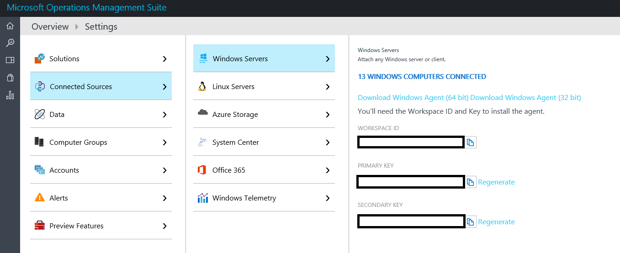Download Windows Agent (32 bit)

tap(525, 98)
